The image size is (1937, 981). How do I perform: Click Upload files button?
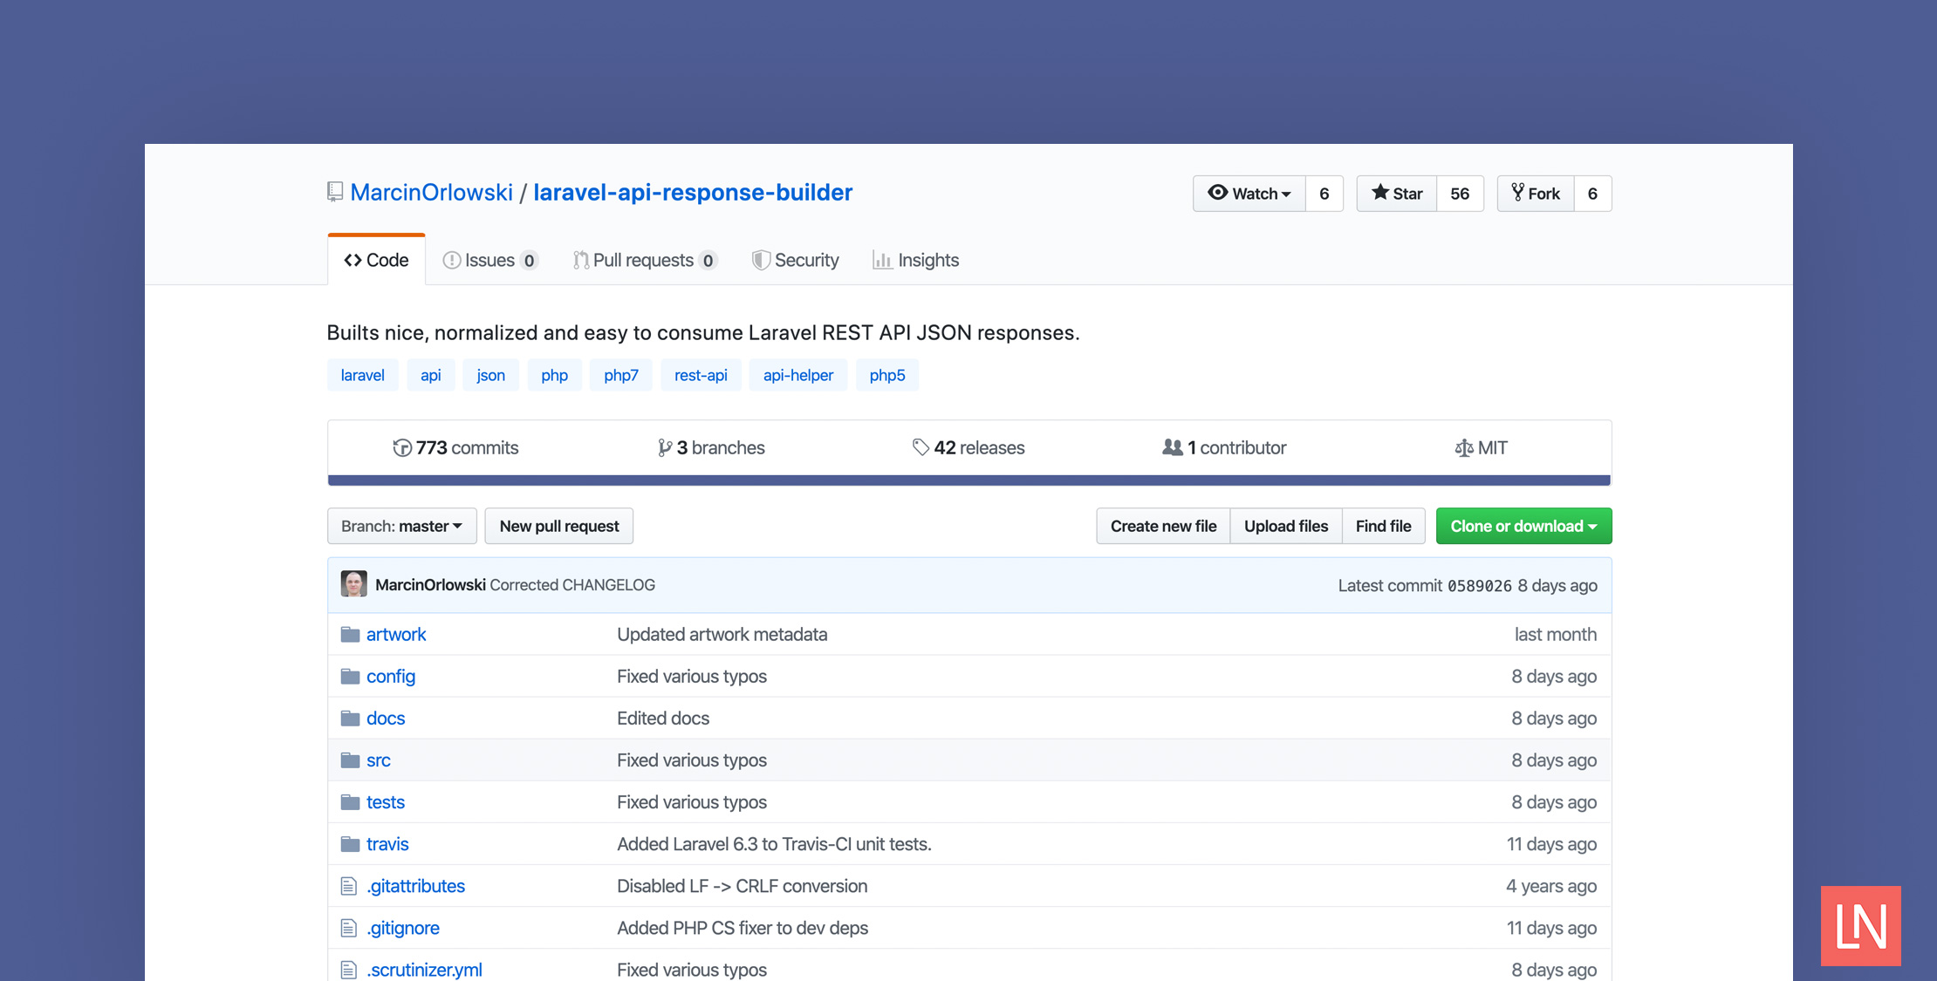point(1286,524)
